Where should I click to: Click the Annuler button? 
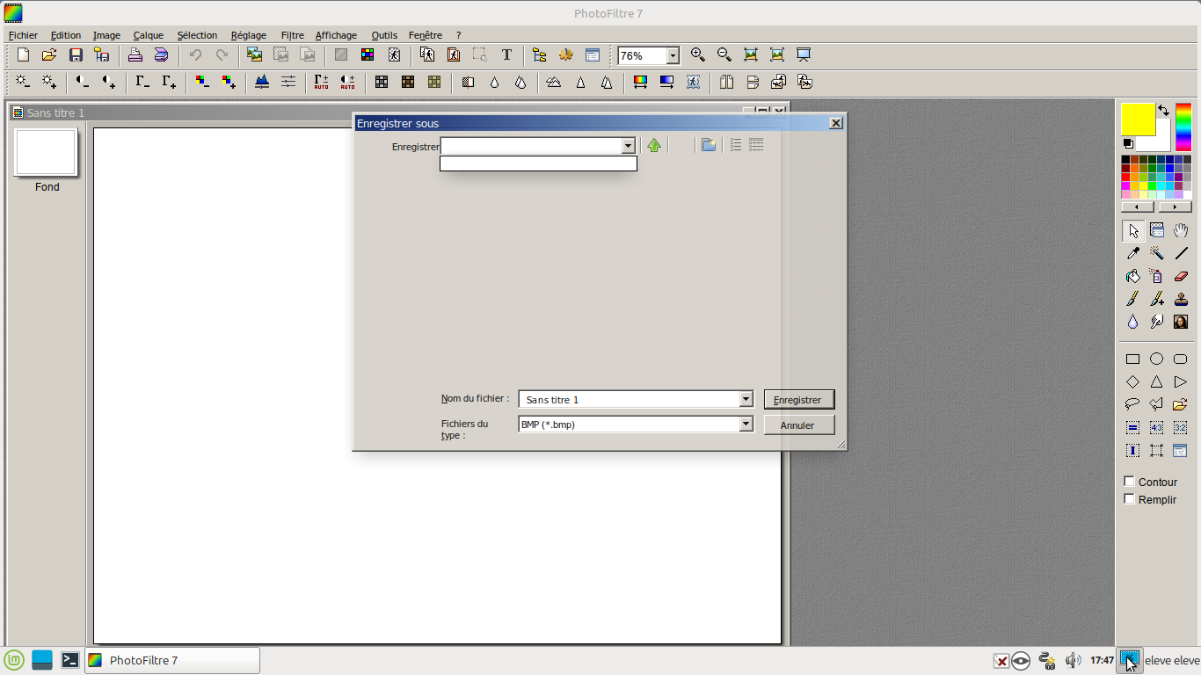click(798, 425)
